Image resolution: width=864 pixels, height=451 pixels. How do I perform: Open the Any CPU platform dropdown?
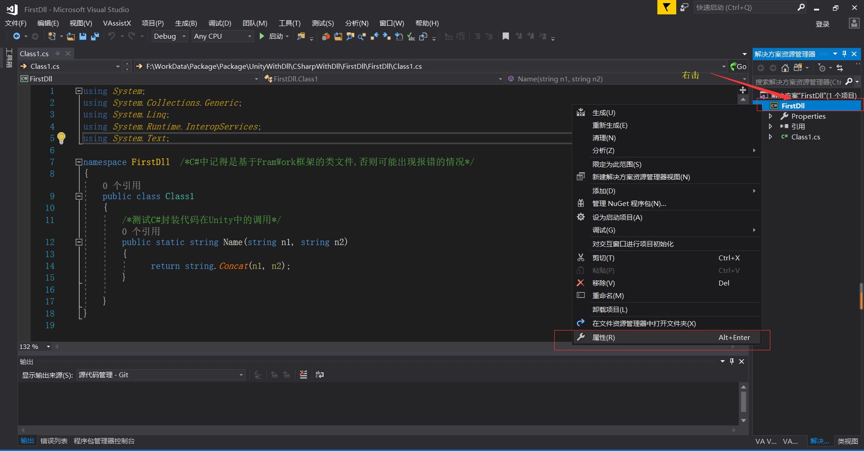222,36
